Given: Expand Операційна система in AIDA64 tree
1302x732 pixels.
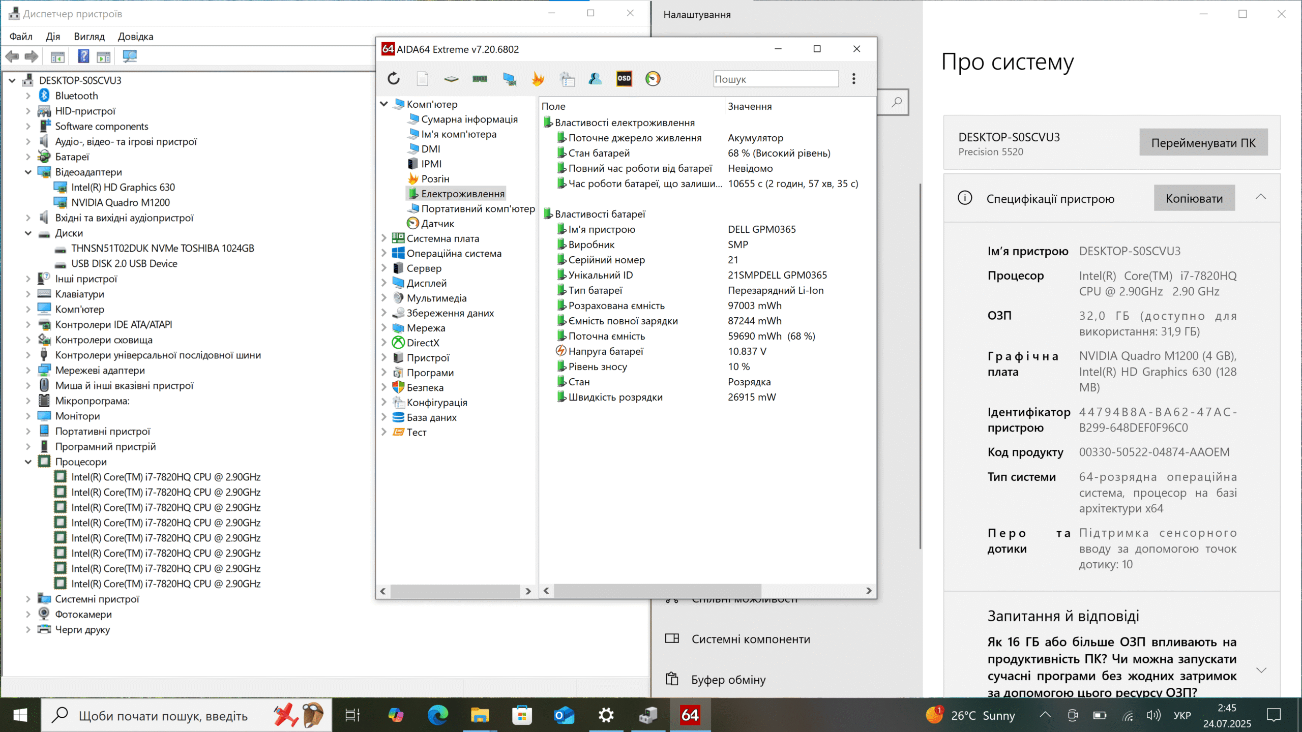Looking at the screenshot, I should tap(384, 253).
